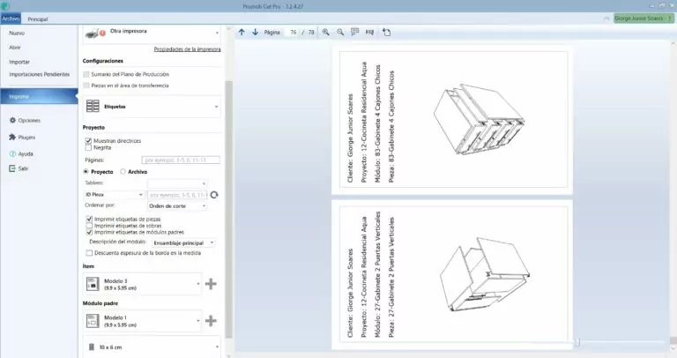The width and height of the screenshot is (677, 358).
Task: Click the multi-page layout view icon
Action: [x=355, y=32]
